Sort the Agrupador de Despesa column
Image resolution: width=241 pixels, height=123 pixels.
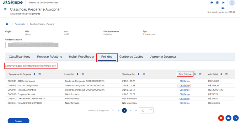tap(35, 74)
